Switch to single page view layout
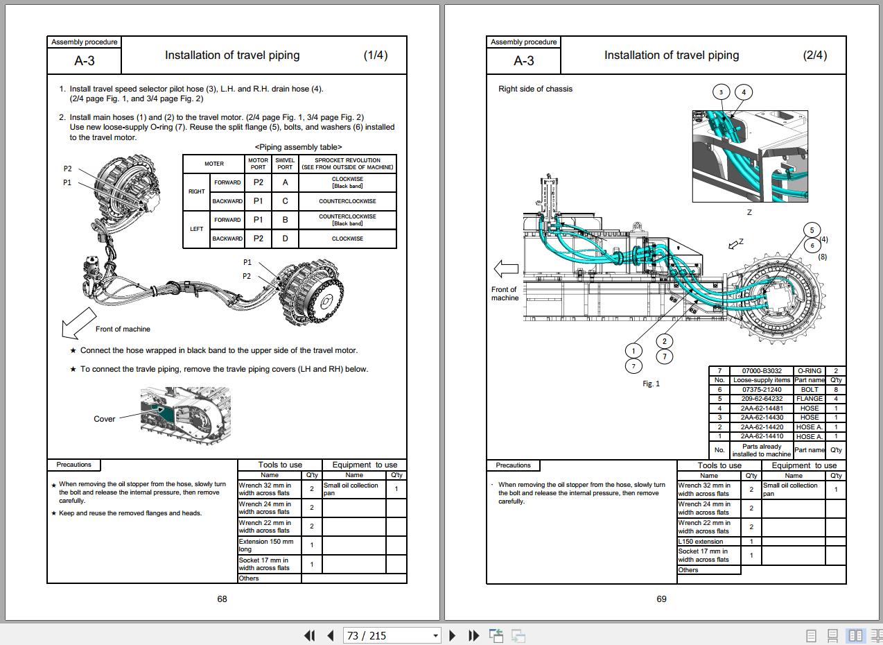This screenshot has height=645, width=883. click(811, 635)
